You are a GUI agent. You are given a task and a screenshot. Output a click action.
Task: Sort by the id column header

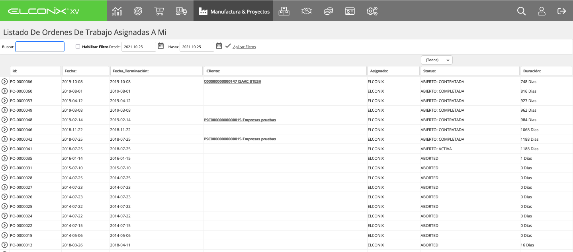click(35, 71)
